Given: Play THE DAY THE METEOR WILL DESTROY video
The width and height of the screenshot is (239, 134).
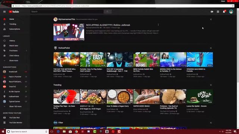Looking at the screenshot, I should pos(66,60).
